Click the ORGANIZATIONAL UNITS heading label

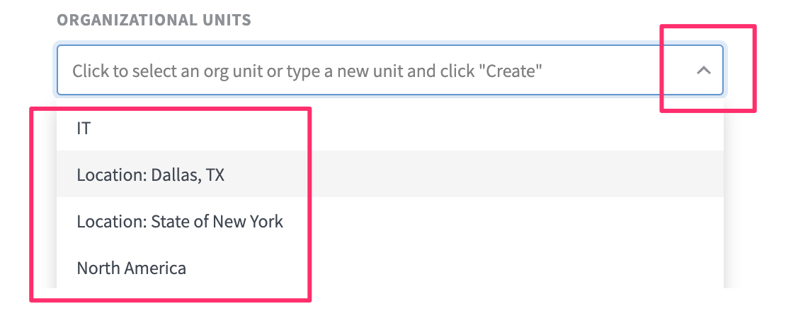[154, 20]
